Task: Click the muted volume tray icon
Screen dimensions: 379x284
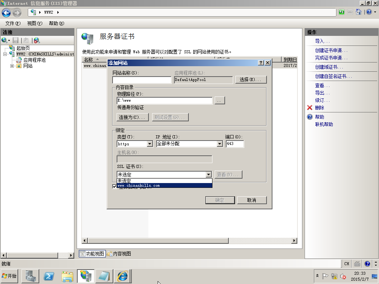Action: click(x=343, y=276)
